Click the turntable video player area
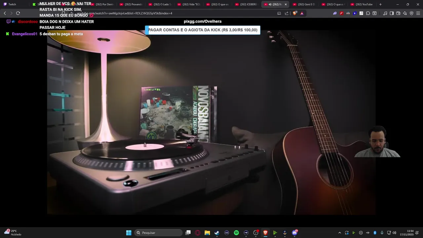 tap(211, 123)
